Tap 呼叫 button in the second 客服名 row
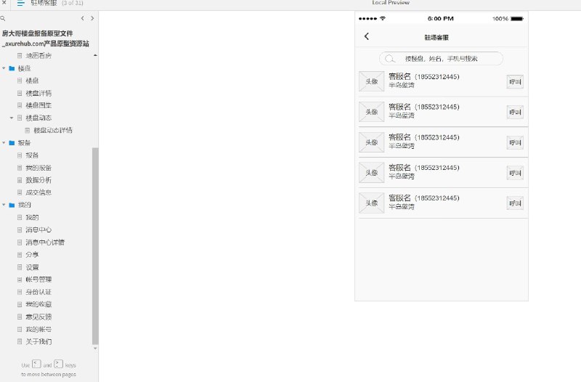 pos(515,113)
